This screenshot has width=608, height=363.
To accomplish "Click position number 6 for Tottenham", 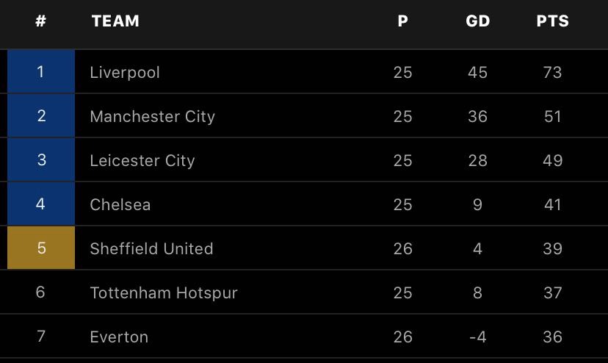I will pos(41,292).
